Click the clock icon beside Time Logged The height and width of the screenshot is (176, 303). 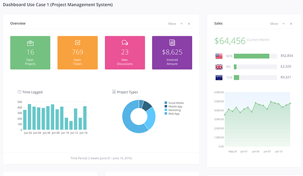tap(19, 92)
